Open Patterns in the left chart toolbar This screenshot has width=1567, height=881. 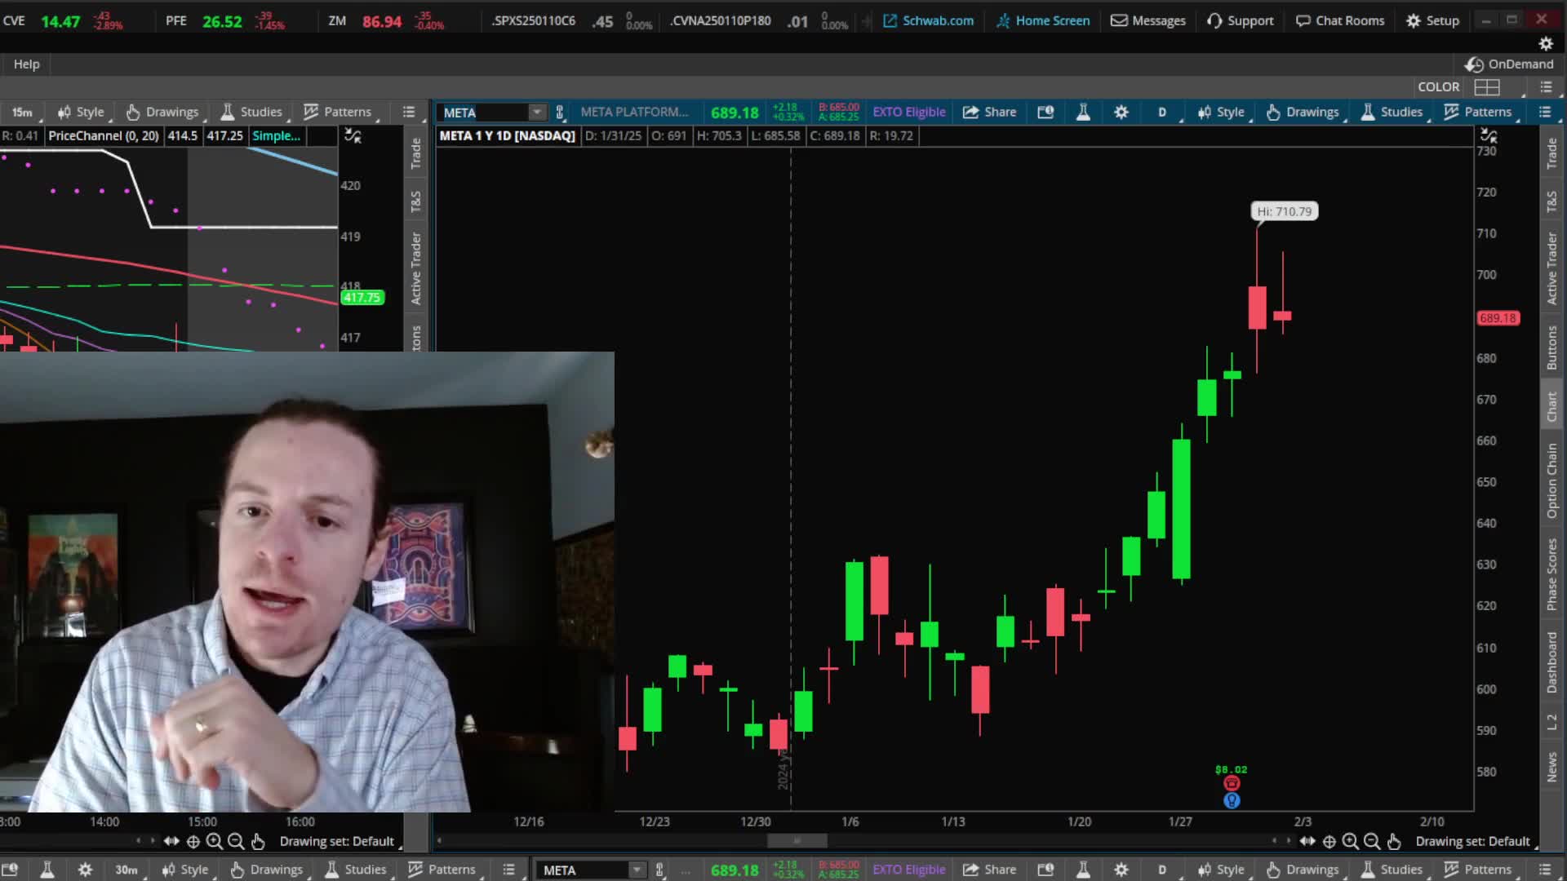point(337,112)
